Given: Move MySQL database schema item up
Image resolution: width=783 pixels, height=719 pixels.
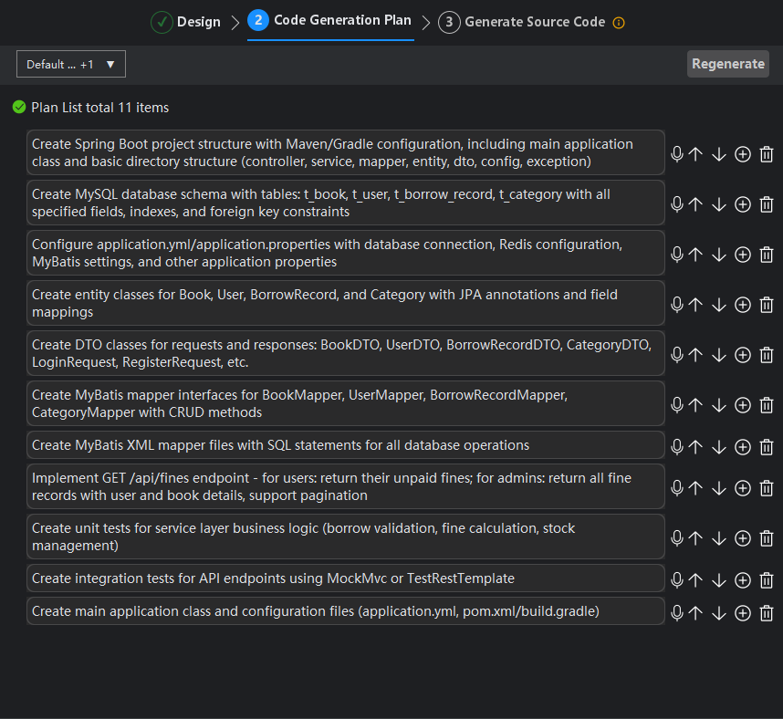Looking at the screenshot, I should 695,204.
